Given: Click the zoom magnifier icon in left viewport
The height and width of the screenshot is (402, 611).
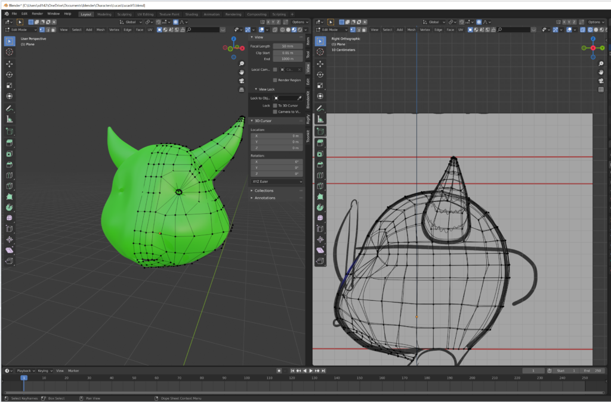Looking at the screenshot, I should 242,64.
